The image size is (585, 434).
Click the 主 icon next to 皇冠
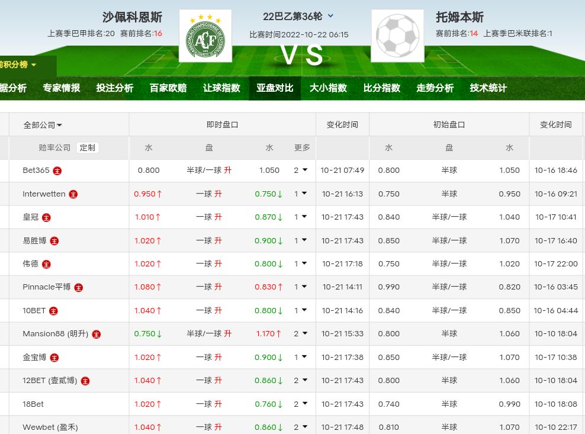coord(46,217)
